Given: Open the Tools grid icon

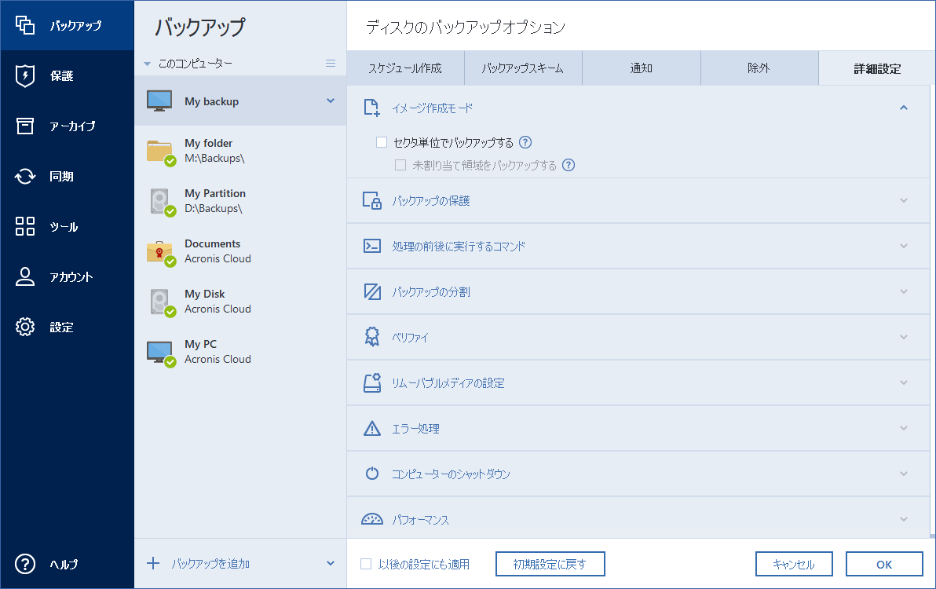Looking at the screenshot, I should 25,227.
